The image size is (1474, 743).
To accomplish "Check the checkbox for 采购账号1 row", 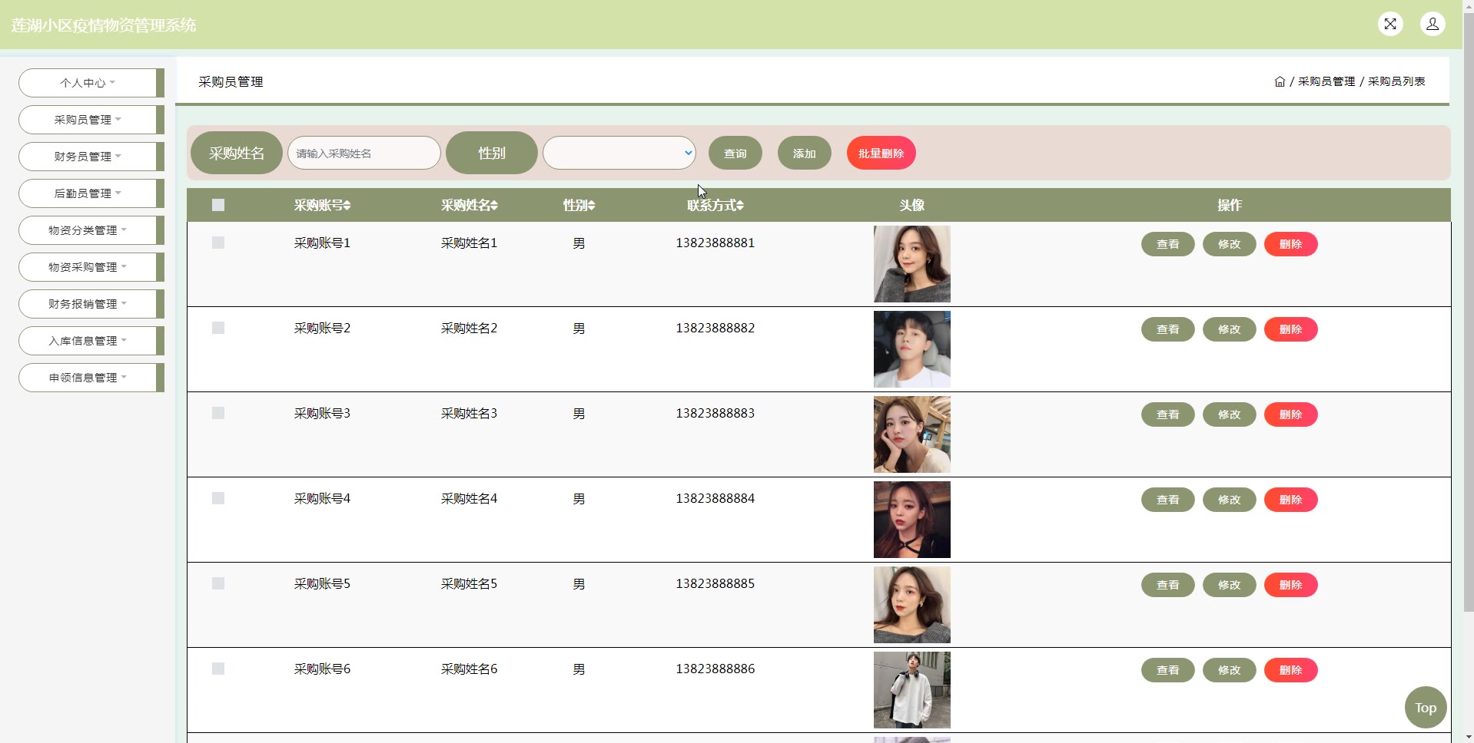I will click(x=218, y=243).
